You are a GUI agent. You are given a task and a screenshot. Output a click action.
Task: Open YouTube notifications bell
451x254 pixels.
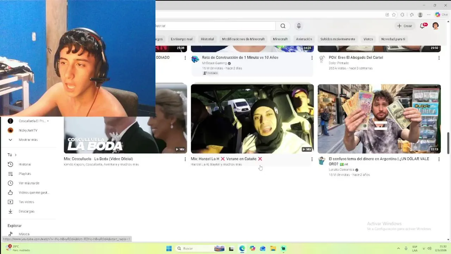[423, 26]
